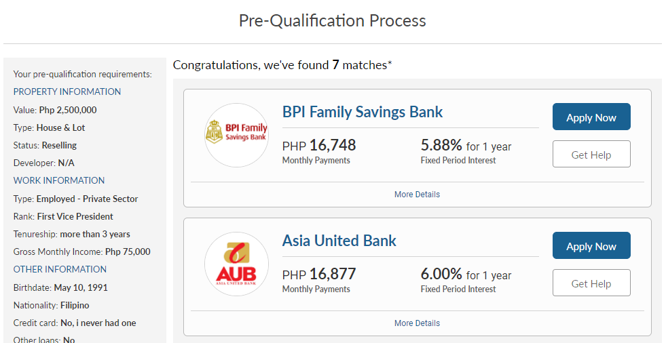This screenshot has width=666, height=343.
Task: Select the WORK INFORMATION section heading
Action: [x=59, y=180]
